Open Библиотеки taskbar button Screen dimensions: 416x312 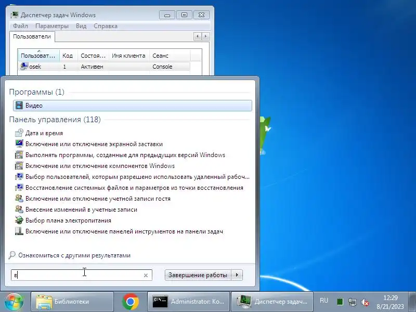tap(72, 302)
